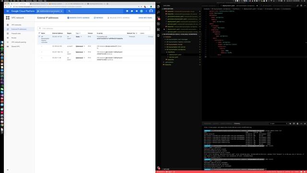307x173 pixels.
Task: Open Ephemeral type dropdown for devops-centos row
Action: [x=80, y=46]
